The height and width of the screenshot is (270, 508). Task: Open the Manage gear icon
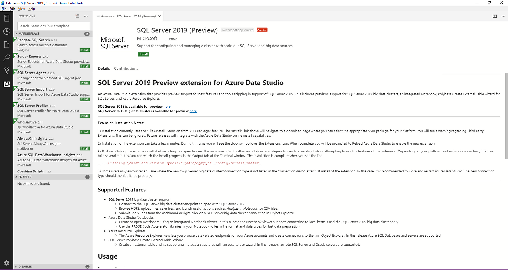point(7,263)
